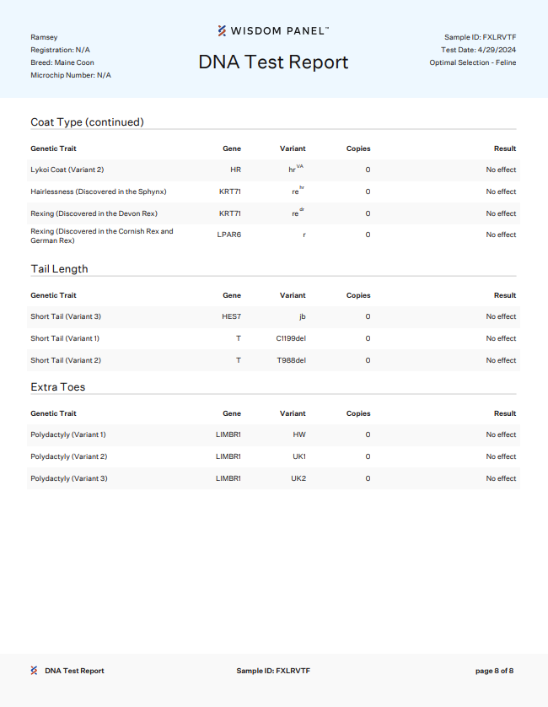Click the 'hr VA' variant for Lykoi Coat
Image resolution: width=548 pixels, height=707 pixels.
pyautogui.click(x=296, y=169)
